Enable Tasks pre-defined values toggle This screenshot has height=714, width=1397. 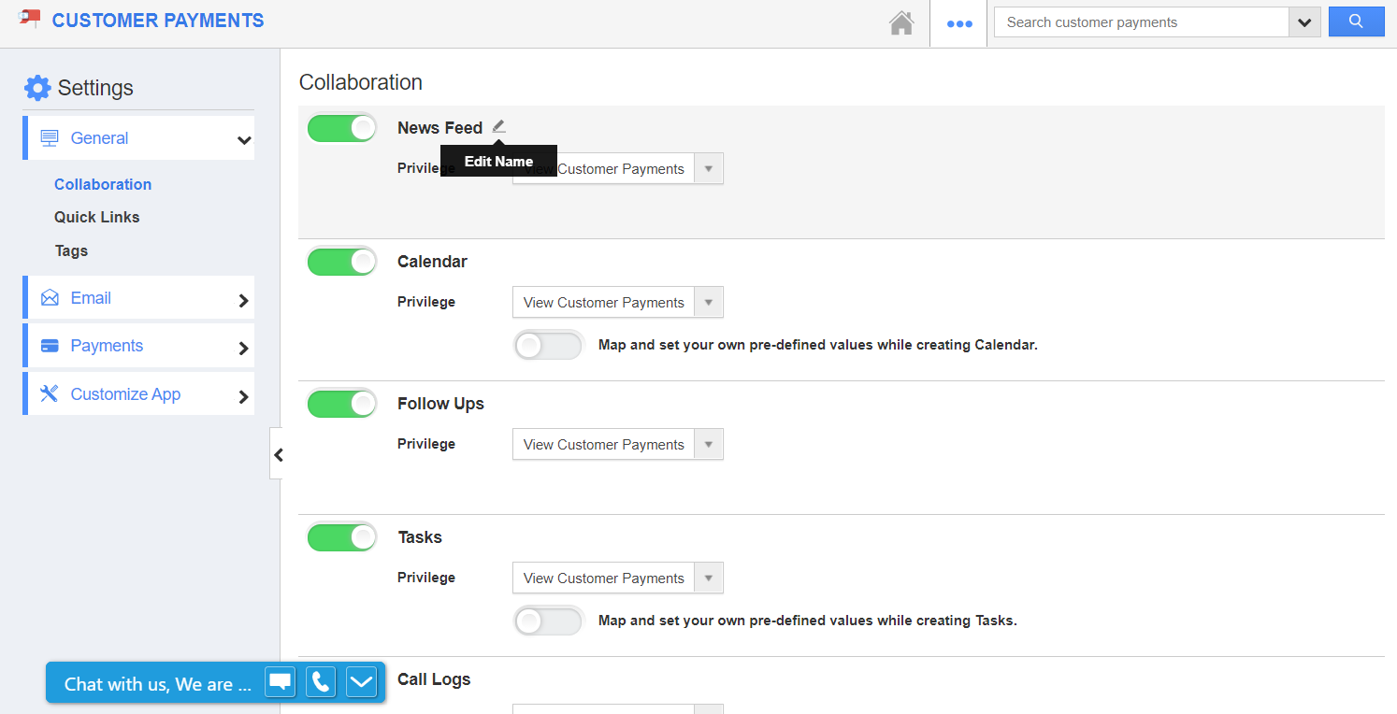click(x=548, y=621)
